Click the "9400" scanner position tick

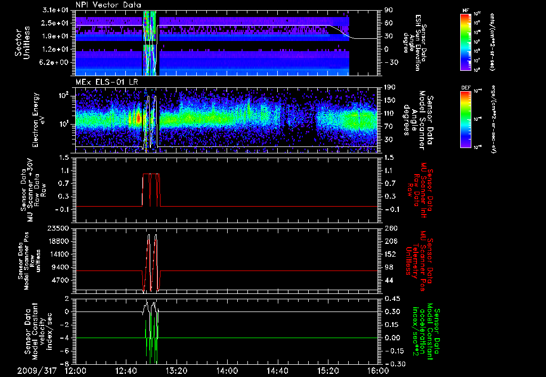pyautogui.click(x=61, y=267)
